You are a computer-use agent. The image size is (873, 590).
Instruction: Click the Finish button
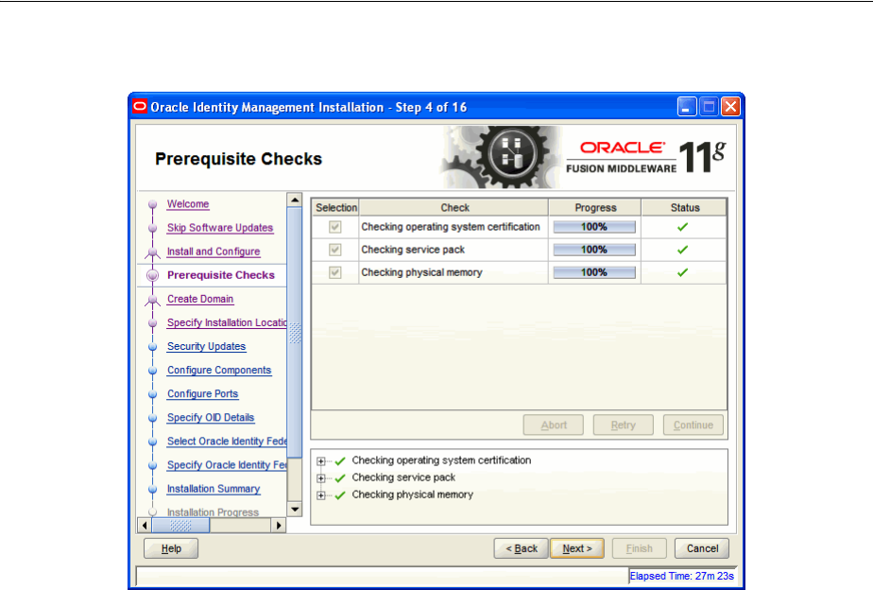coord(639,548)
